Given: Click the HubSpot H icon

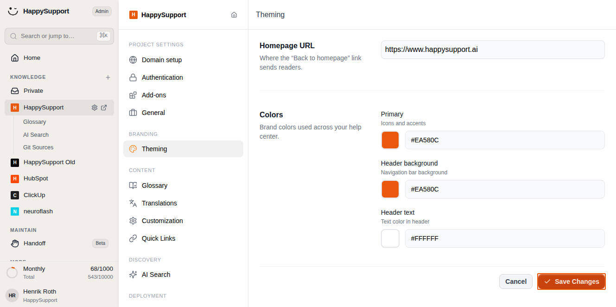Looking at the screenshot, I should (x=15, y=179).
